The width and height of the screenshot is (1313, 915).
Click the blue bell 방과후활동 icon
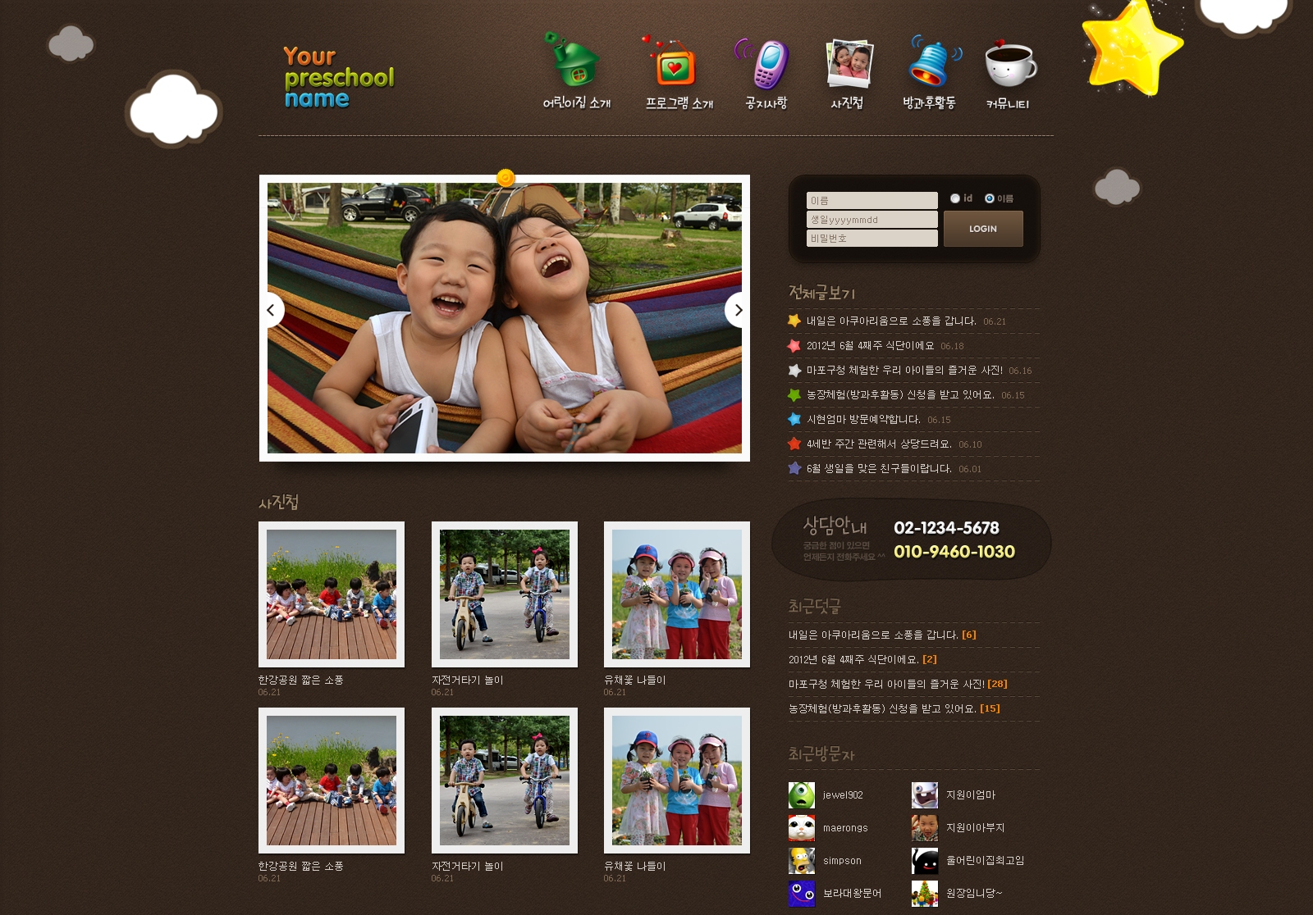[931, 62]
